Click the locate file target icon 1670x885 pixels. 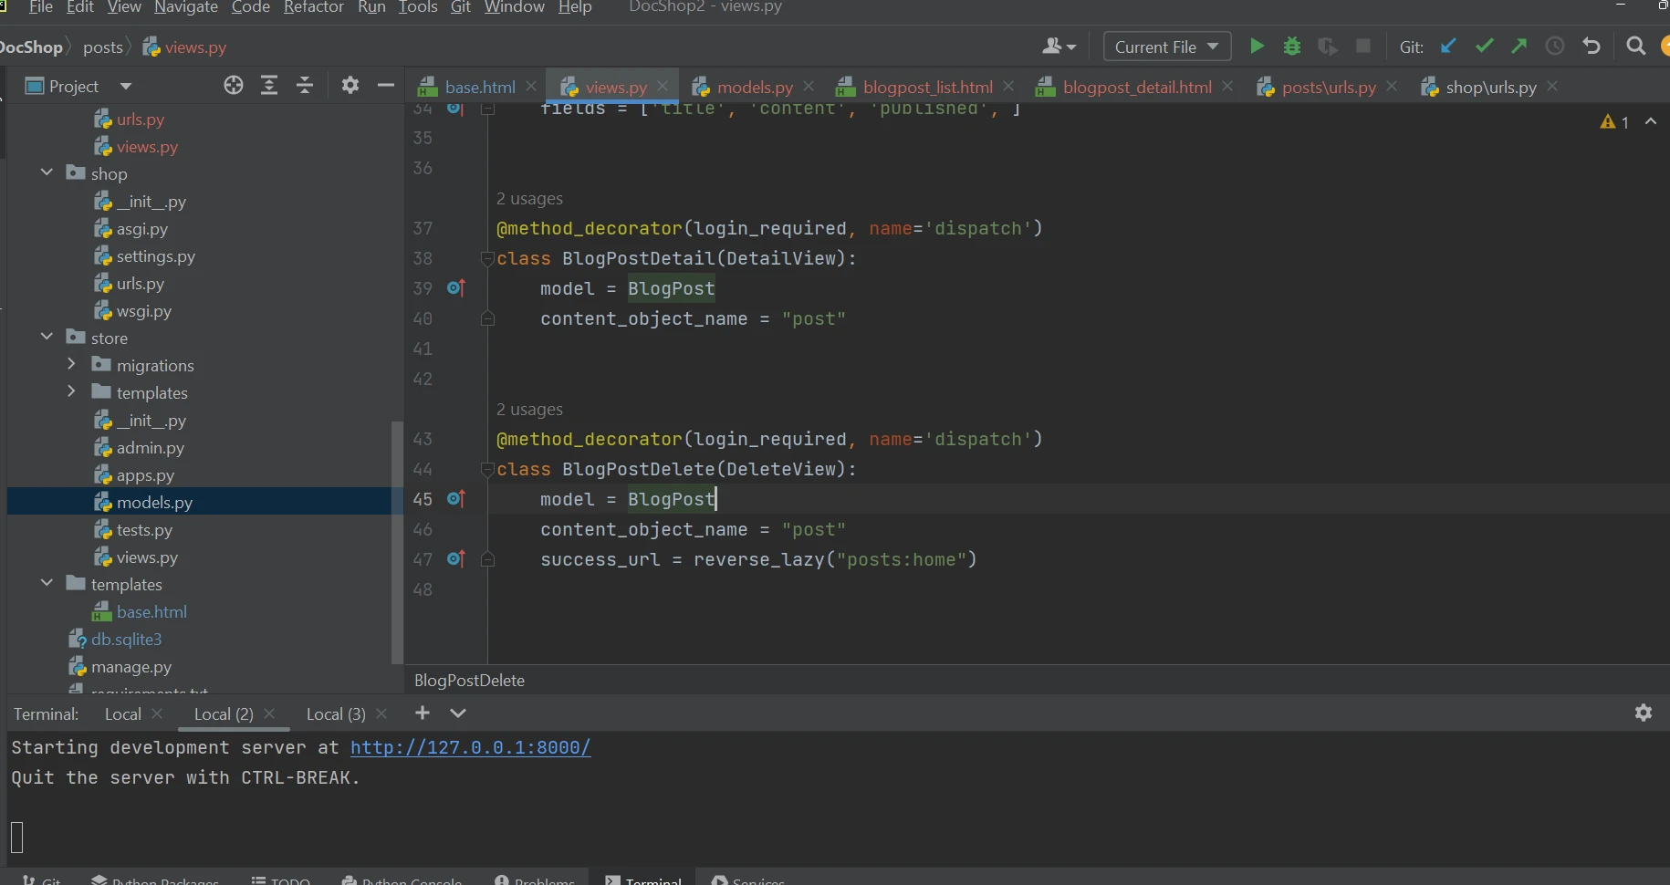[234, 86]
